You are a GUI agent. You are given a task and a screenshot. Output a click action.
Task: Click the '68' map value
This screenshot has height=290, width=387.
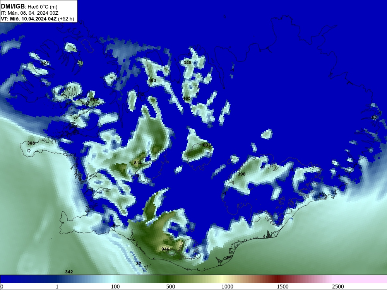point(374,118)
